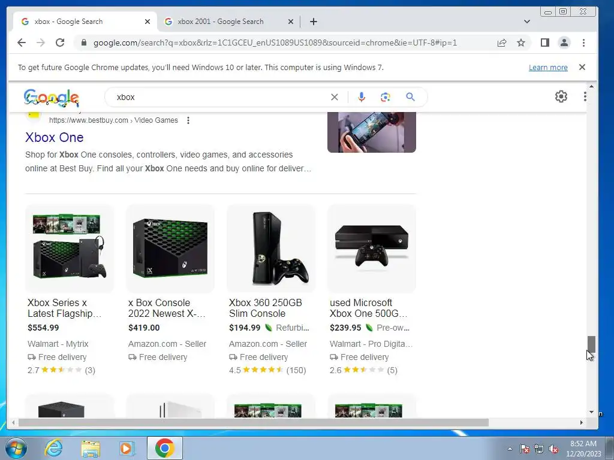
Task: Open x Box Console 2022 Newest listing title
Action: point(167,308)
